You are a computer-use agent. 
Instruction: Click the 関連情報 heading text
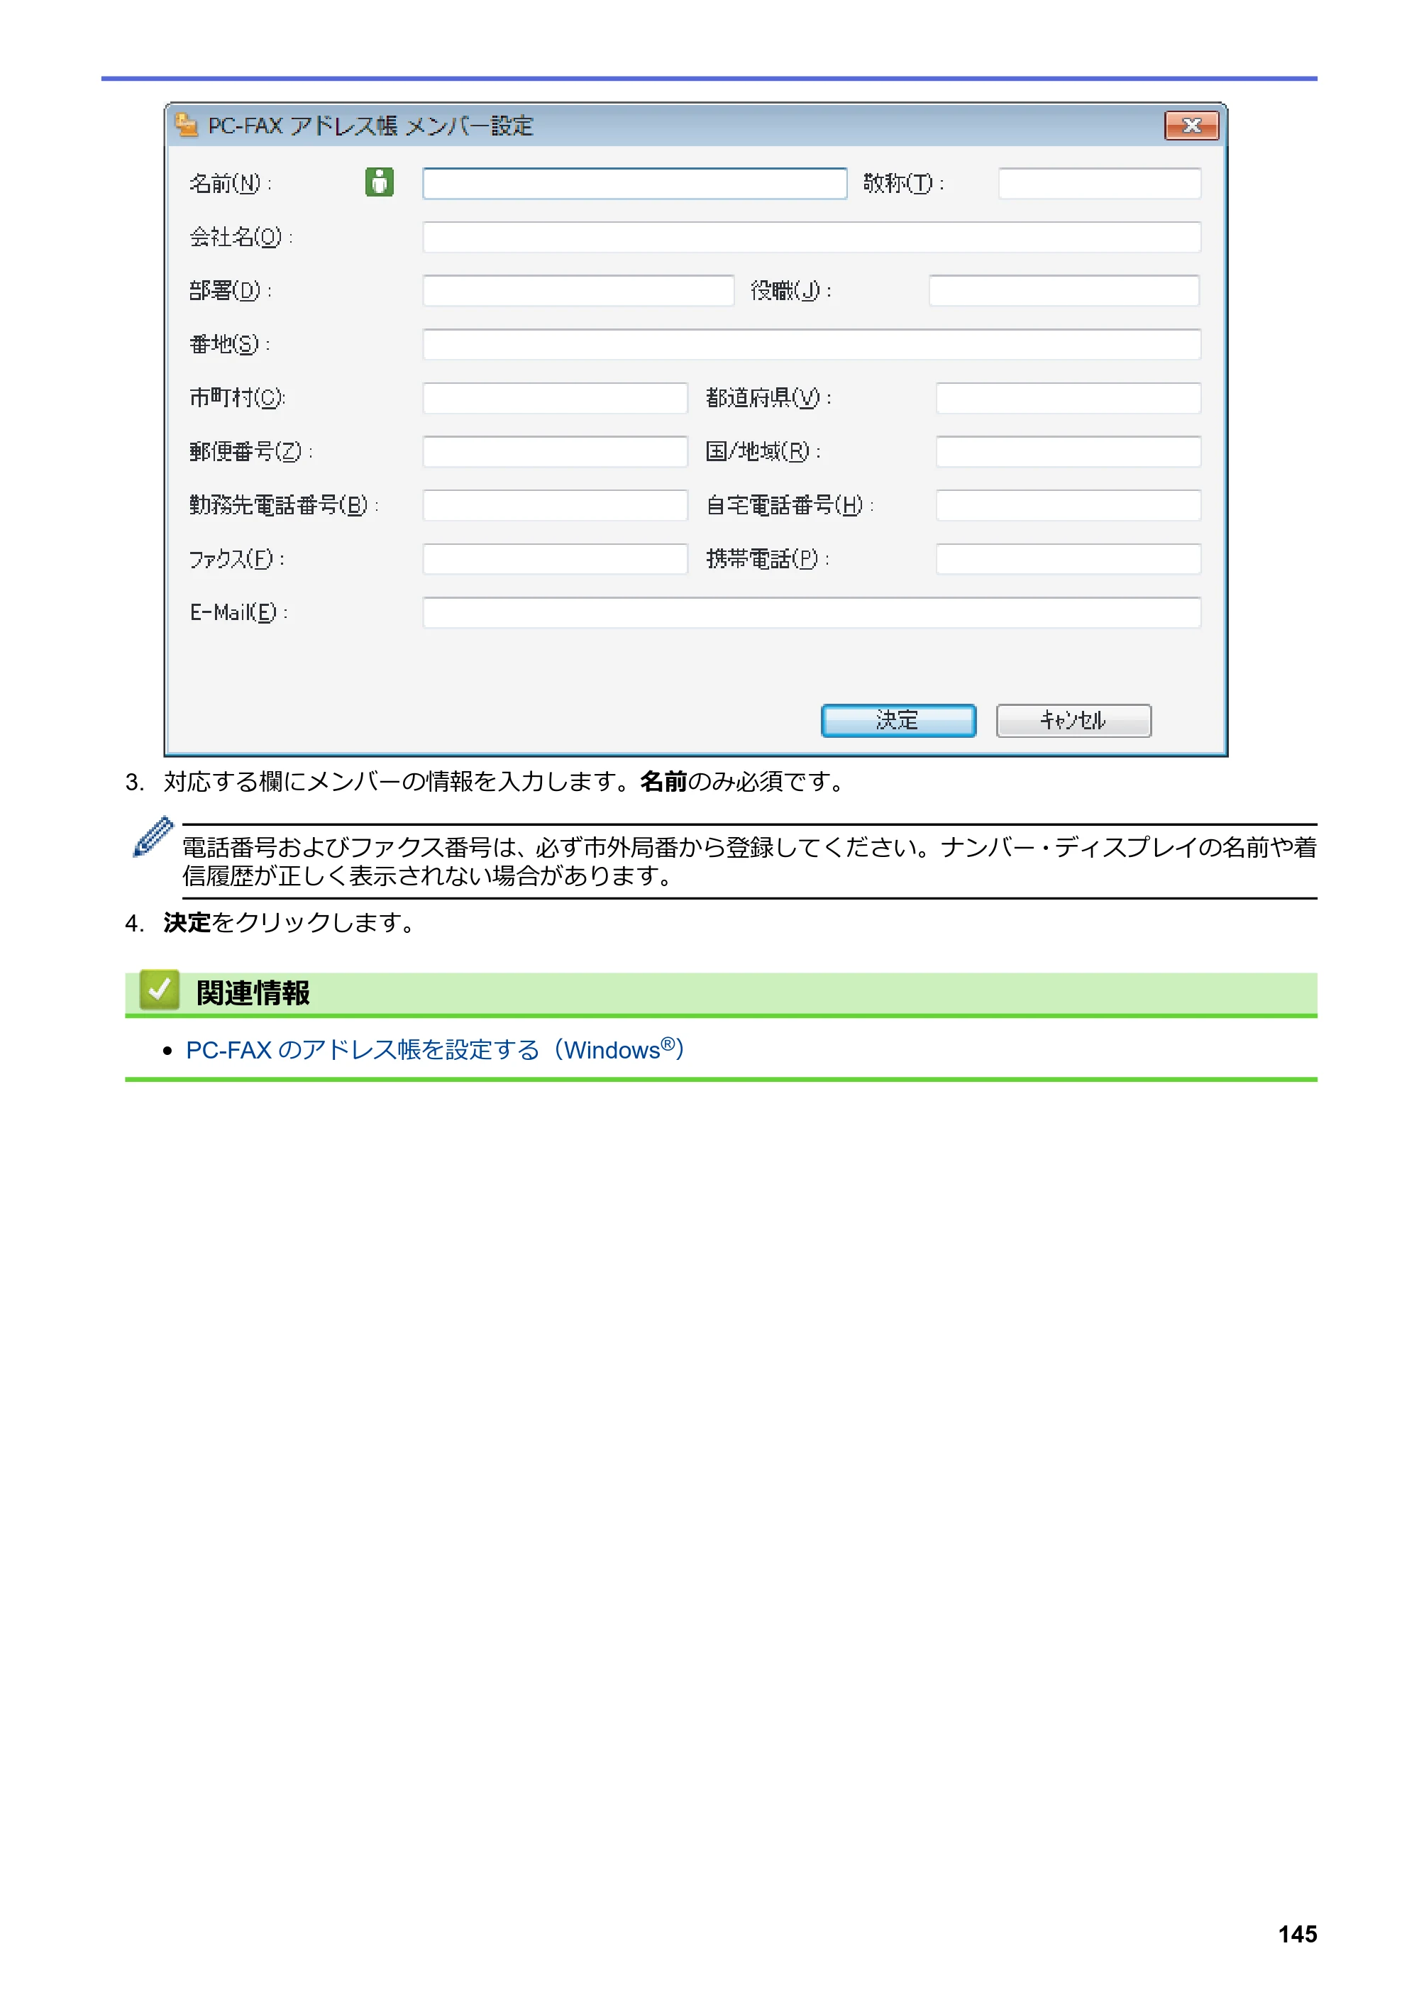pyautogui.click(x=253, y=993)
